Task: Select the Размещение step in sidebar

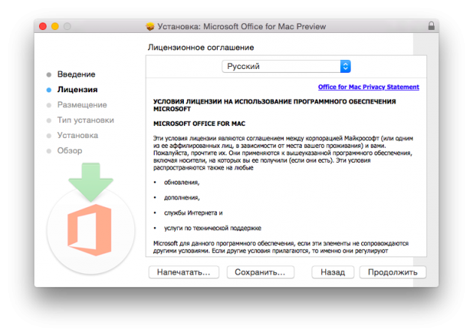Action: [82, 105]
